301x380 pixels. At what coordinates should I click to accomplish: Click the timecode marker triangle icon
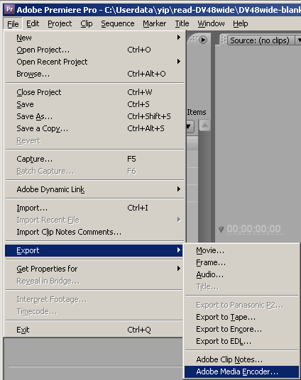tap(221, 229)
